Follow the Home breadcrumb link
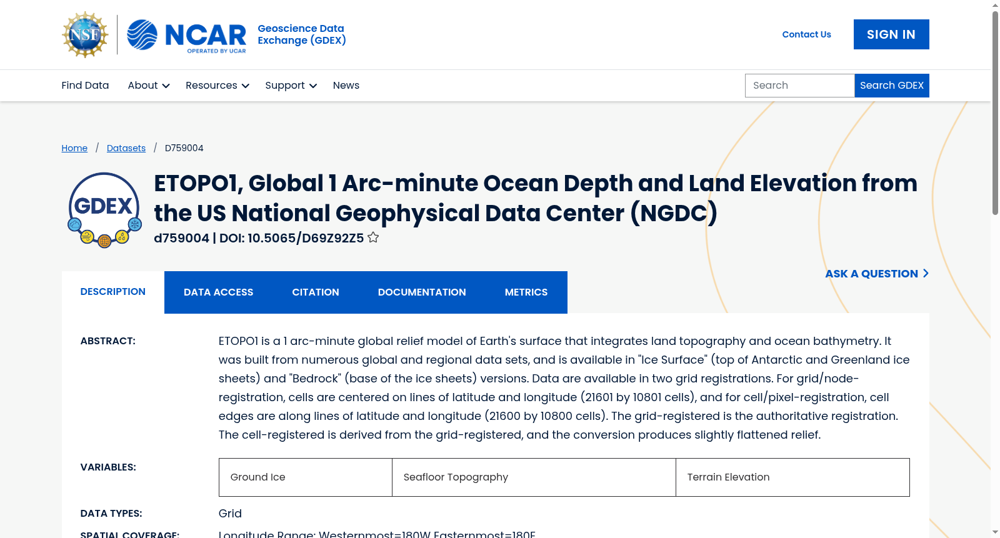 tap(74, 148)
